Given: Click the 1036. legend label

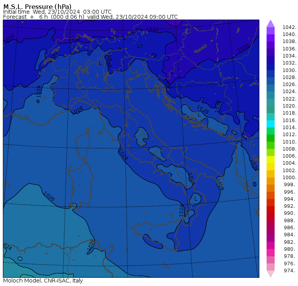Looking at the screenshot, I should (x=289, y=49).
